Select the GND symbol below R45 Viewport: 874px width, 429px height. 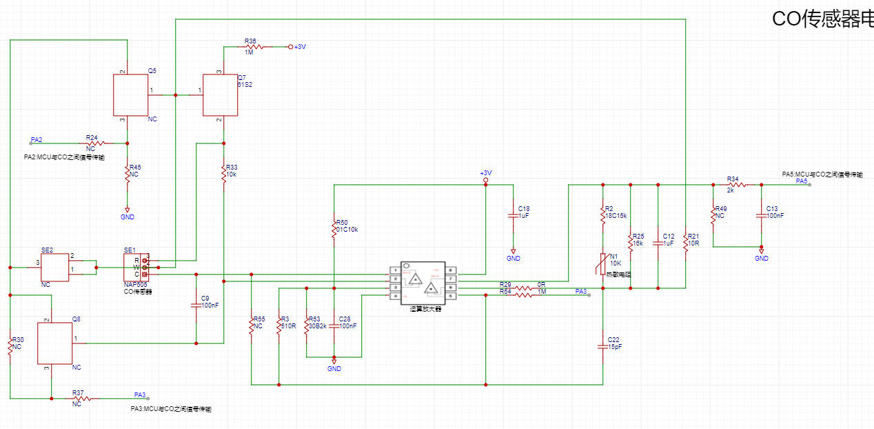pos(127,213)
